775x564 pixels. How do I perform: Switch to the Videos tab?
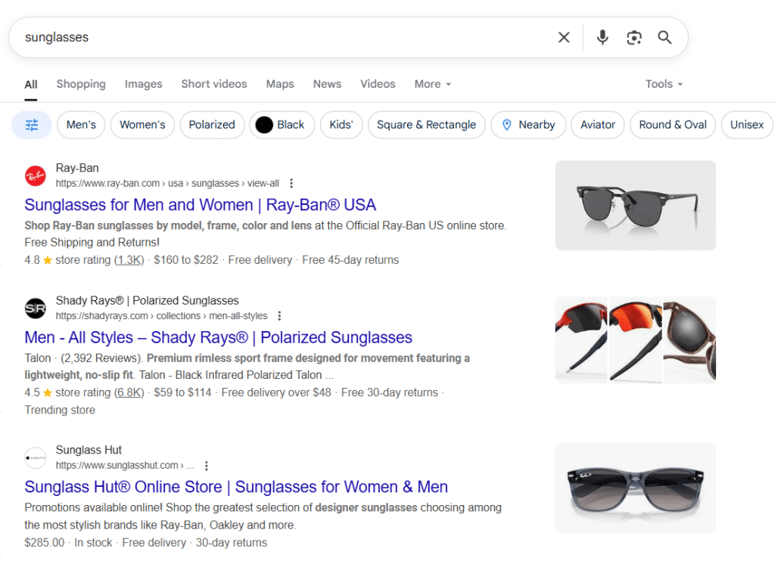[378, 84]
